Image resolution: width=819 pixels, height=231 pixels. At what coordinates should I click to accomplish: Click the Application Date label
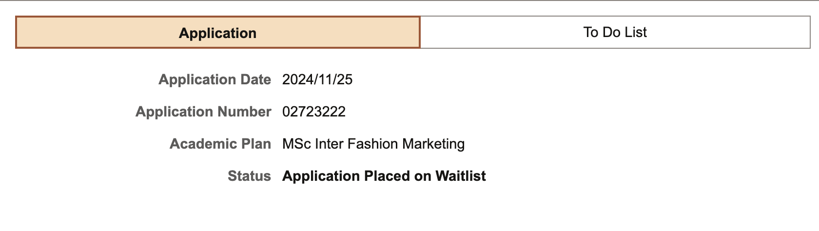214,79
